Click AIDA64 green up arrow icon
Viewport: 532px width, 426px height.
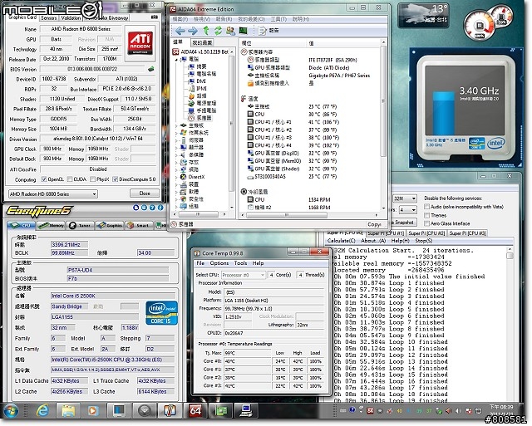tap(205, 31)
